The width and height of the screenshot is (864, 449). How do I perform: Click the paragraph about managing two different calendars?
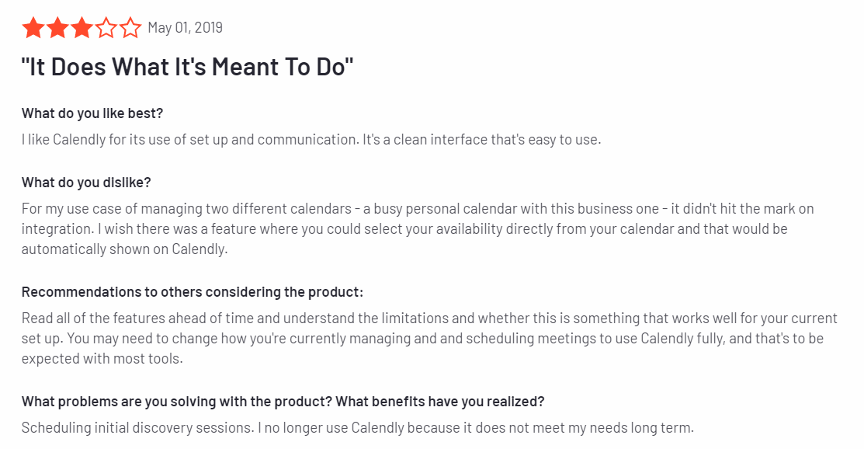(x=417, y=209)
